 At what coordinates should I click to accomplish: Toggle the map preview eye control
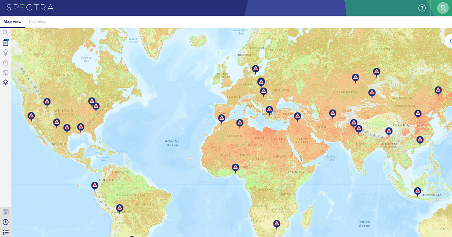[x=5, y=212]
